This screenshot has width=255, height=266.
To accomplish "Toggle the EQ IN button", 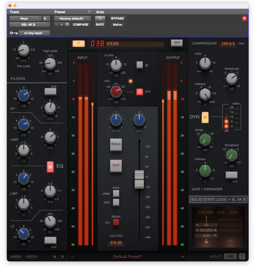I will (50, 167).
